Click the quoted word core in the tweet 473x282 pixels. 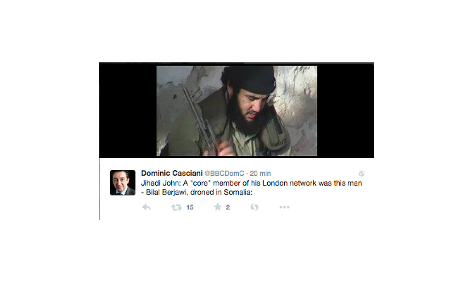[200, 183]
